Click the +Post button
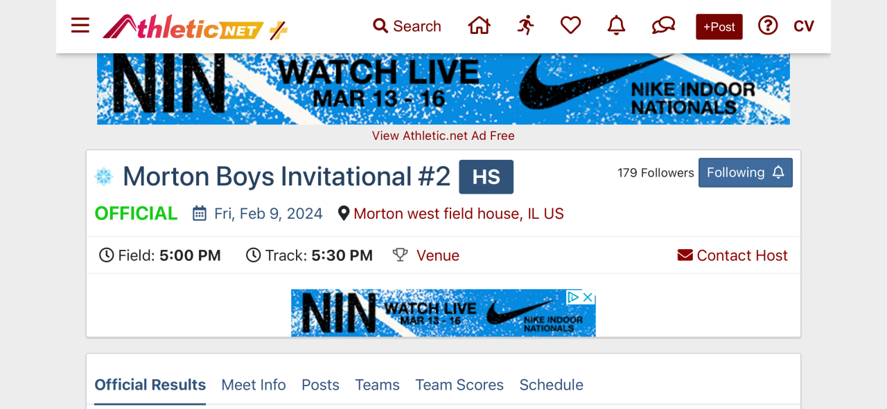Screen dimensions: 887x409 tap(719, 27)
